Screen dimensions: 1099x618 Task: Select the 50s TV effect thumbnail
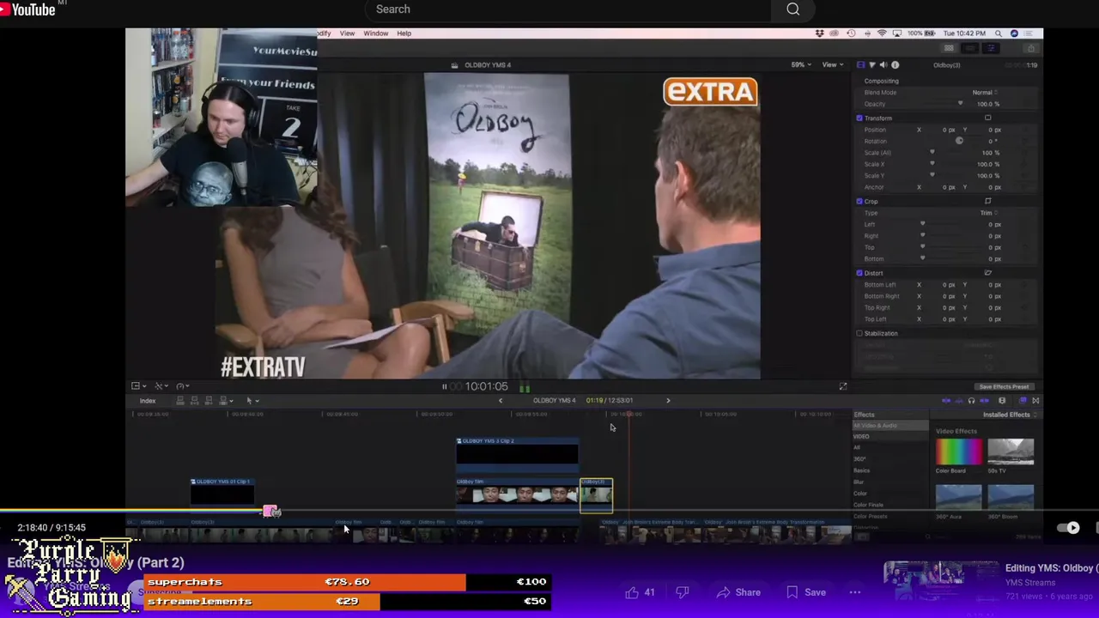(1011, 452)
